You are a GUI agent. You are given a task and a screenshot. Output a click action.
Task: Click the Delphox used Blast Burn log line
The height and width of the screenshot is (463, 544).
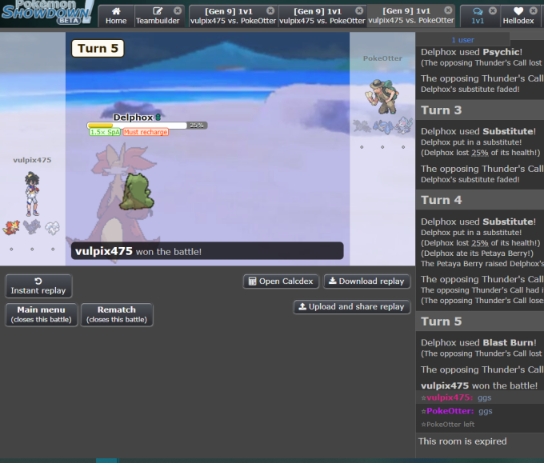(478, 343)
